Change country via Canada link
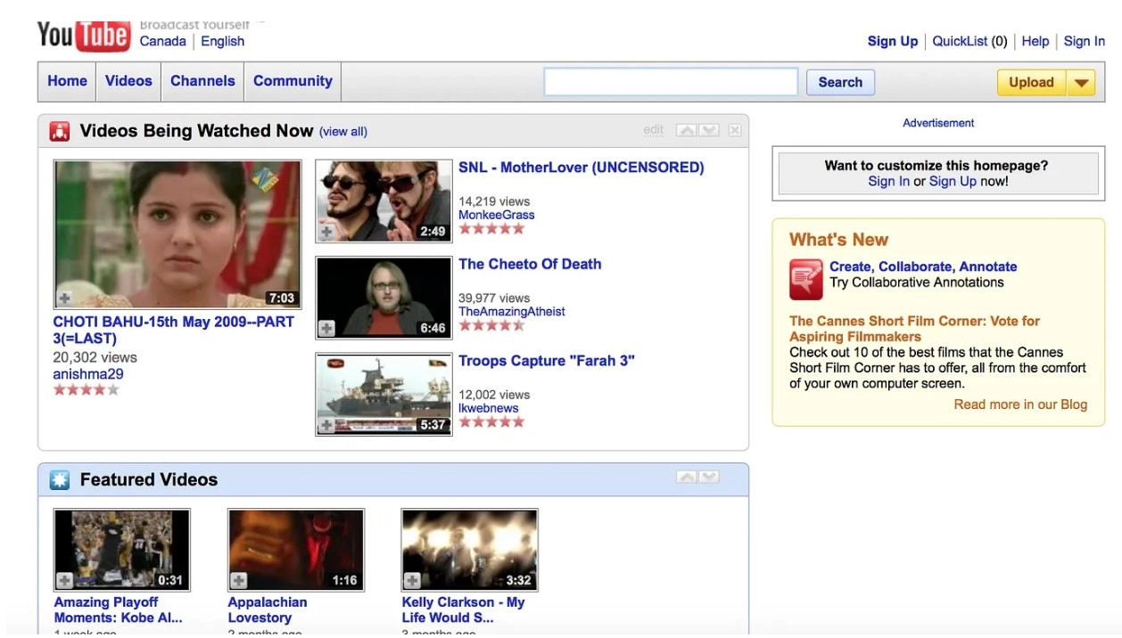Viewport: 1122px width, 638px height. [x=163, y=41]
